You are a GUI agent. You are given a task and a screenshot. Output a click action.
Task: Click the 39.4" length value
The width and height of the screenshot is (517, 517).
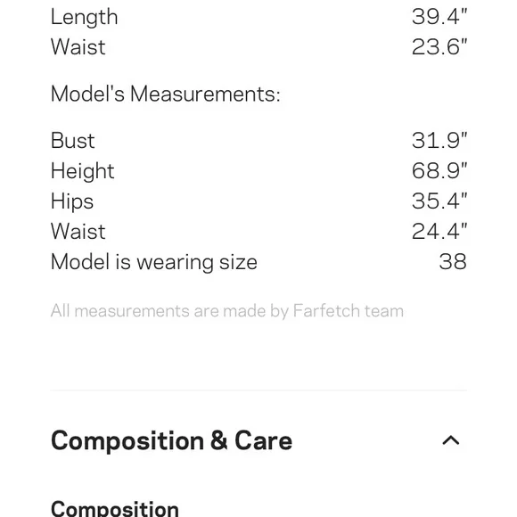[439, 16]
